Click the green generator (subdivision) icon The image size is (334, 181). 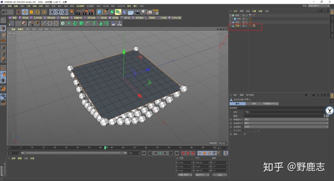pyautogui.click(x=112, y=12)
